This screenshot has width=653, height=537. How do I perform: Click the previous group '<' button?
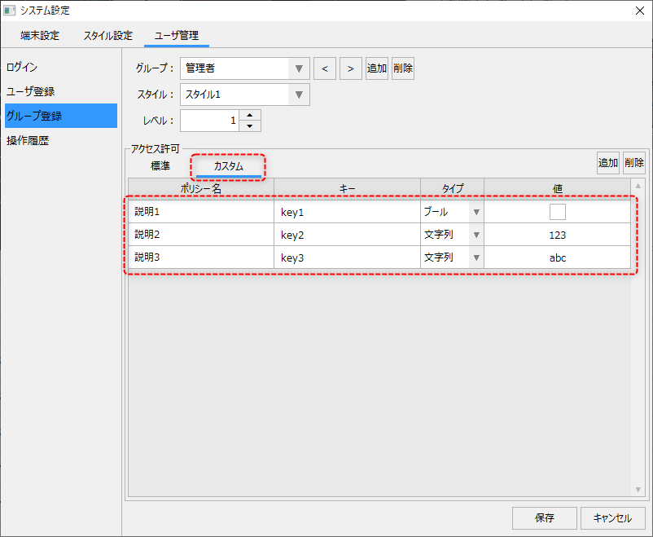coord(325,68)
